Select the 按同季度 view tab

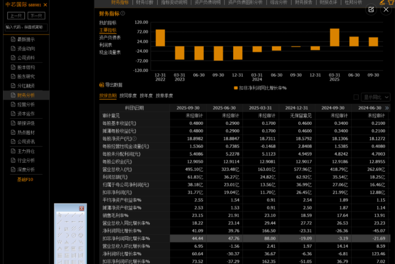pyautogui.click(x=128, y=96)
